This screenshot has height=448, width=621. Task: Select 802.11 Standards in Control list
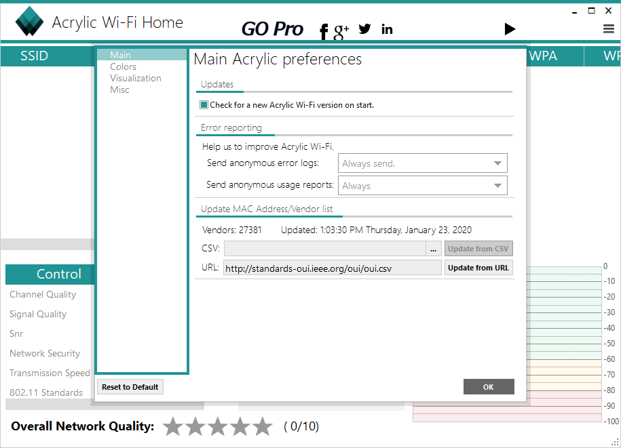coord(46,392)
